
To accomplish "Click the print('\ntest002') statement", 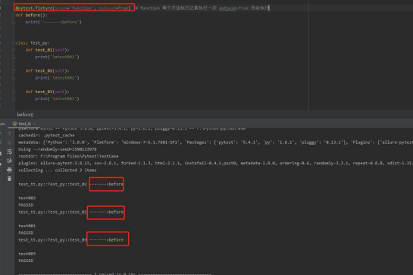I will [57, 78].
